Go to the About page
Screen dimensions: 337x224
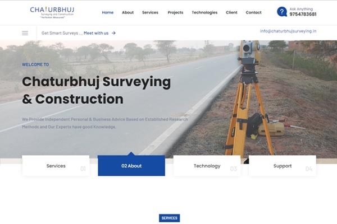point(127,12)
